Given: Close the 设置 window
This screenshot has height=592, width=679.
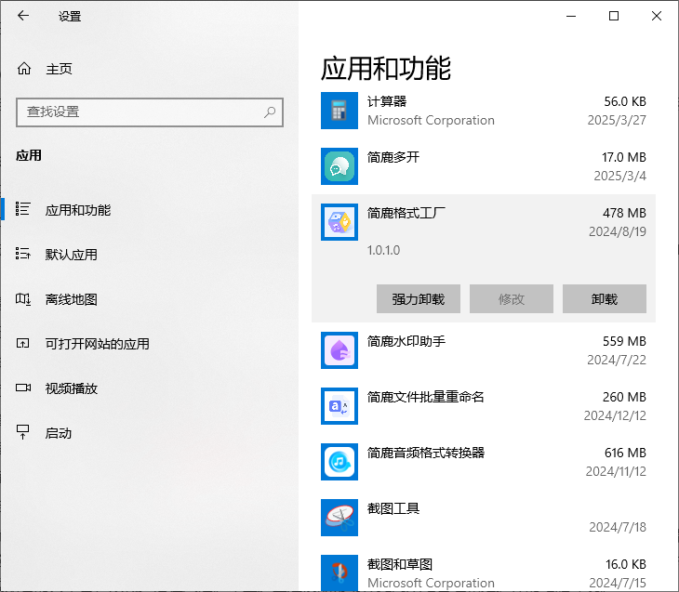Looking at the screenshot, I should click(x=657, y=16).
